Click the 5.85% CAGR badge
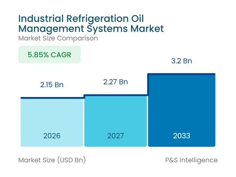236x177 pixels. 49,54
